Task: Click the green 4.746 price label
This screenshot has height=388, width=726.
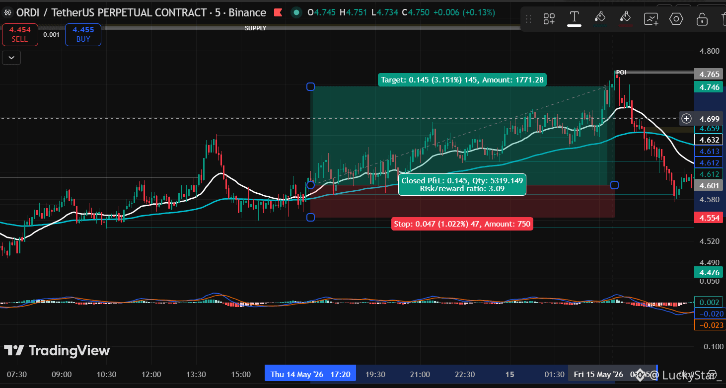Action: pyautogui.click(x=709, y=87)
